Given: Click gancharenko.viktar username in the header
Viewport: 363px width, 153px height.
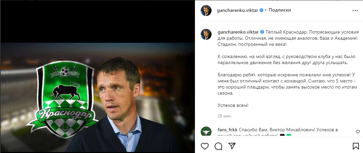Looking at the screenshot, I should click(x=237, y=11).
